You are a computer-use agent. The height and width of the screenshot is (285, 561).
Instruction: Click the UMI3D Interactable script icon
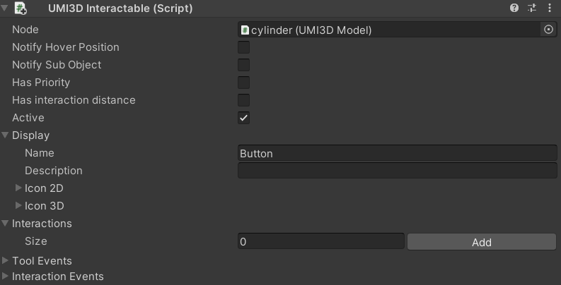21,8
